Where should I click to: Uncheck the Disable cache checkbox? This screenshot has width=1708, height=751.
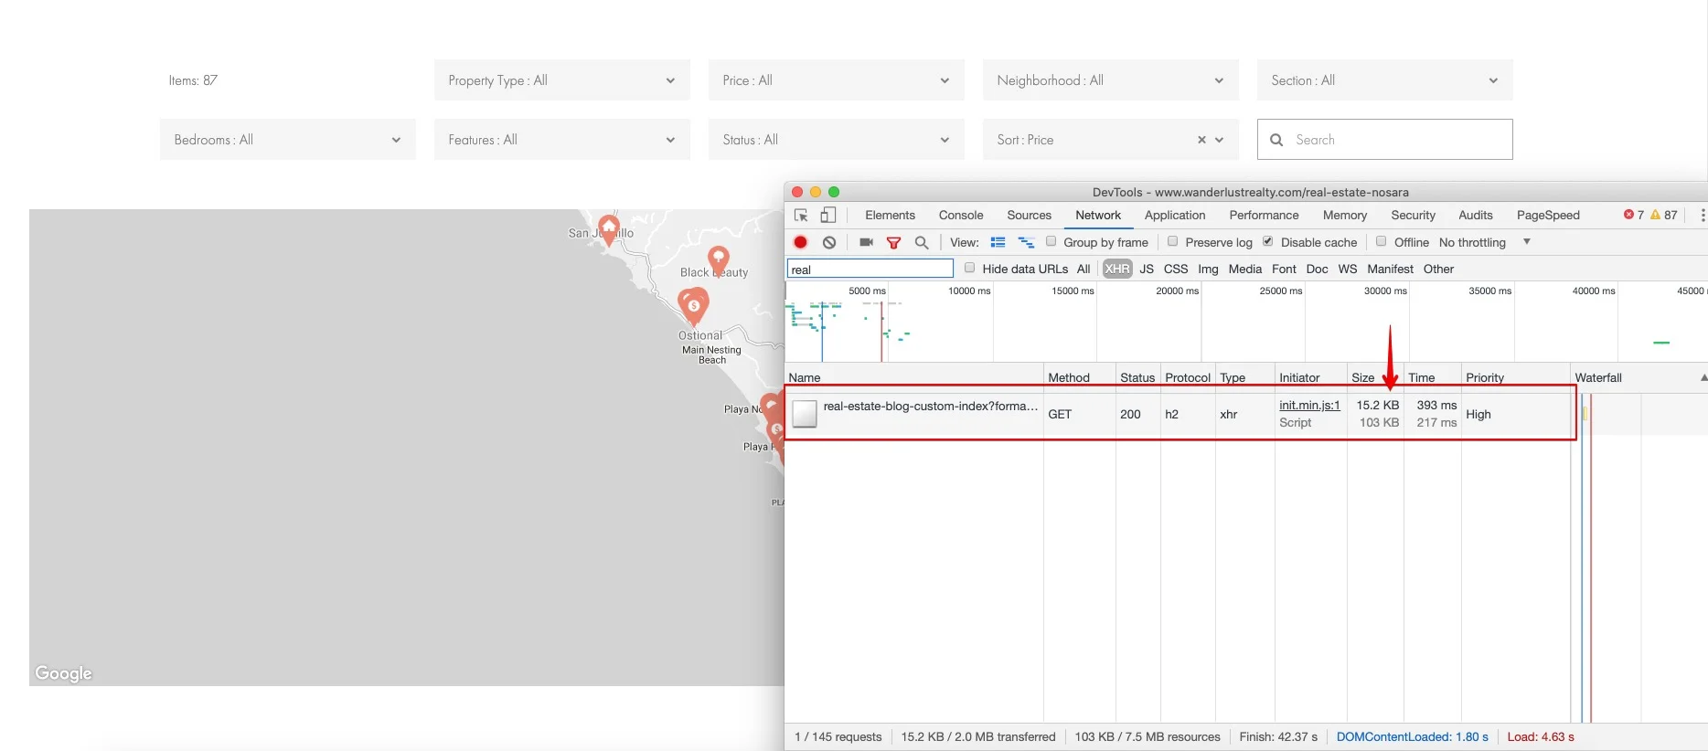1268,241
